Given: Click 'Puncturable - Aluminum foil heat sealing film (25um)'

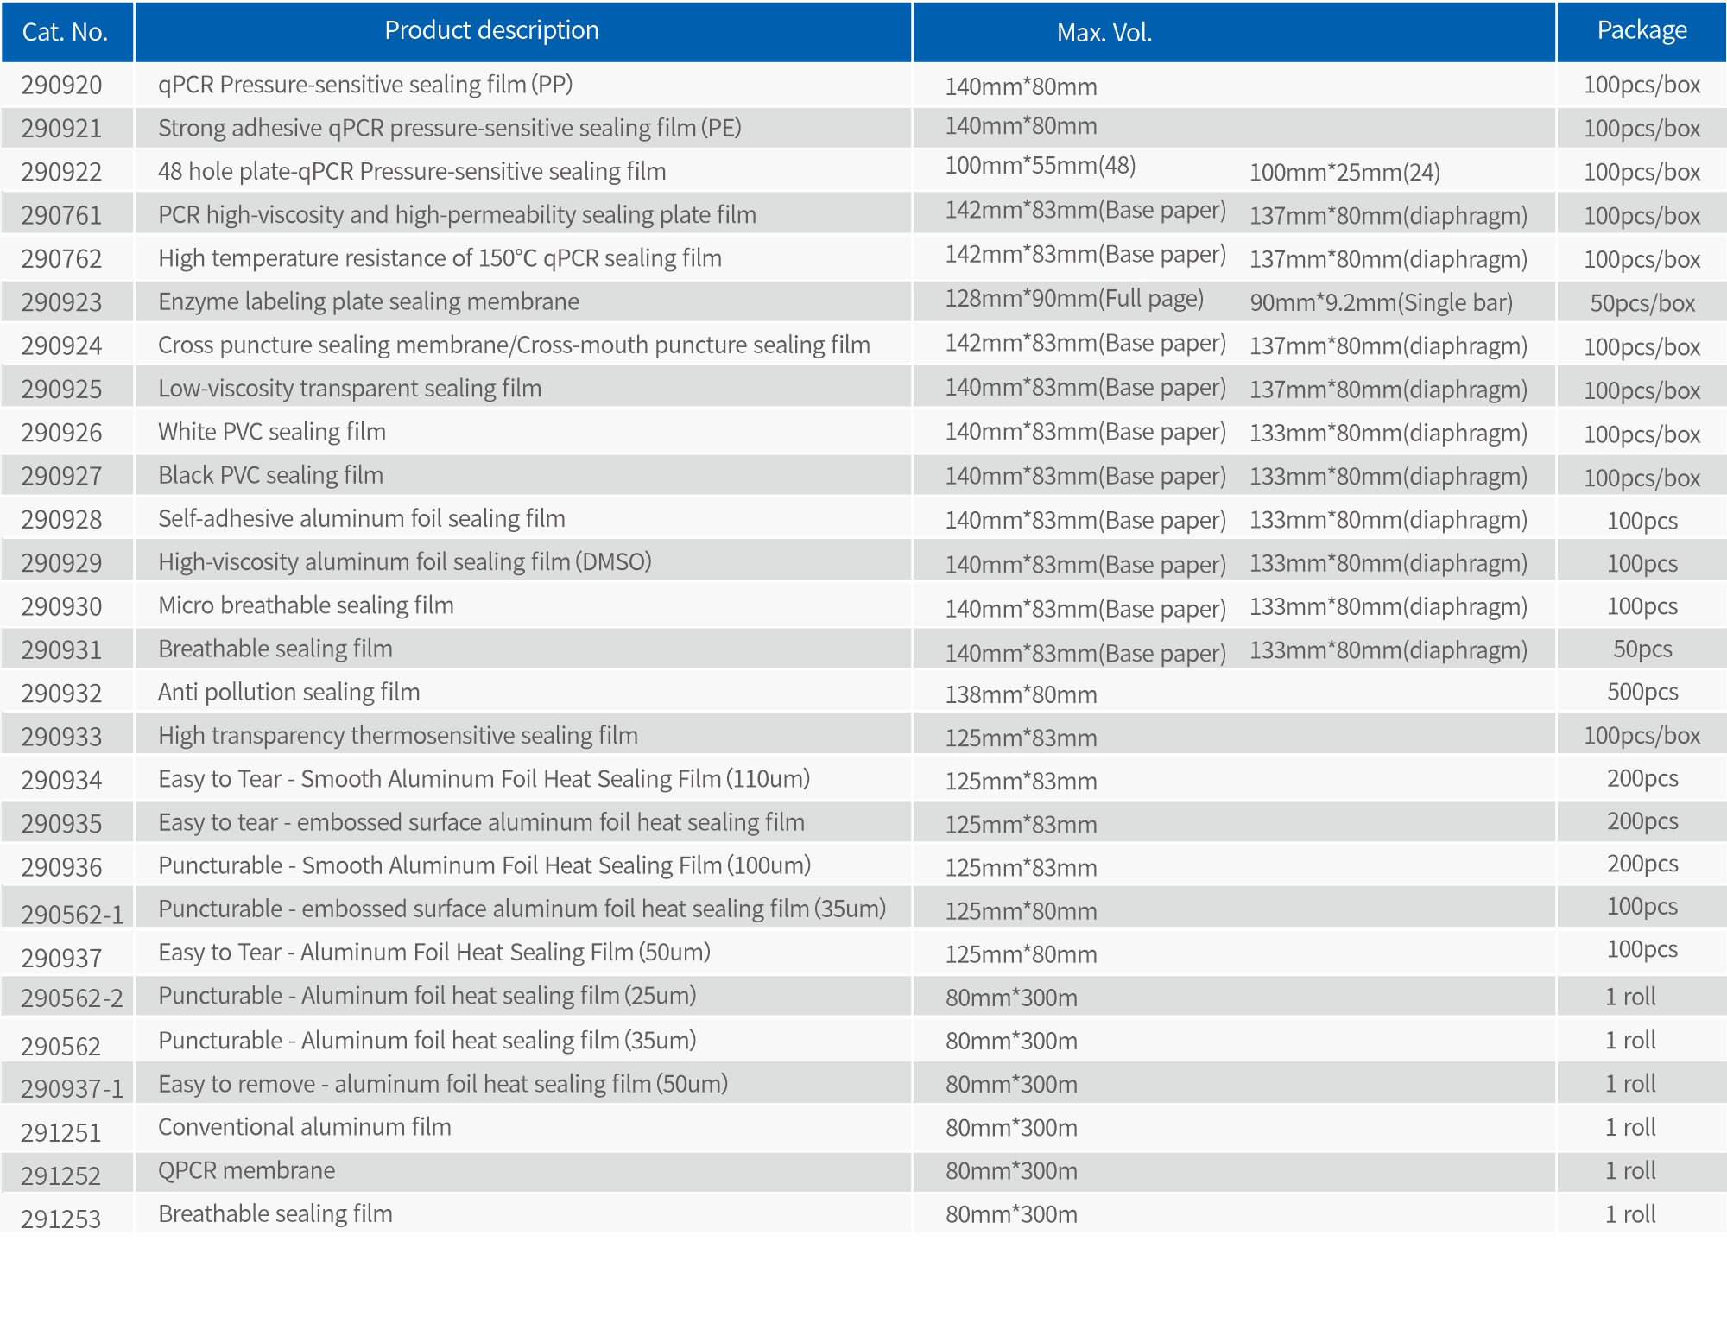Looking at the screenshot, I should click(x=427, y=995).
